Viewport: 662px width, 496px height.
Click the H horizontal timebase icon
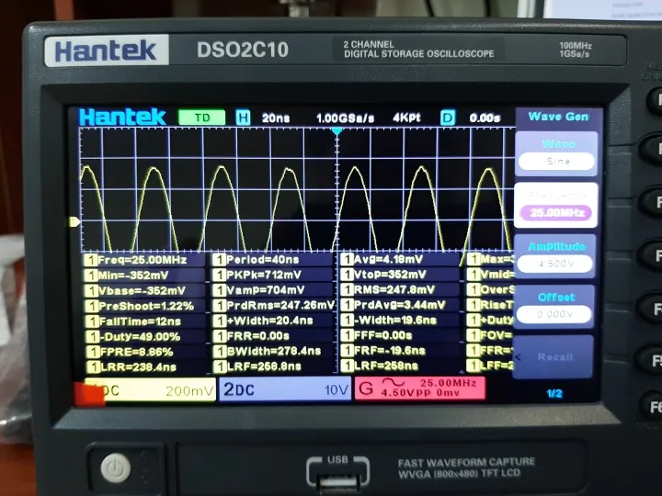(x=243, y=118)
